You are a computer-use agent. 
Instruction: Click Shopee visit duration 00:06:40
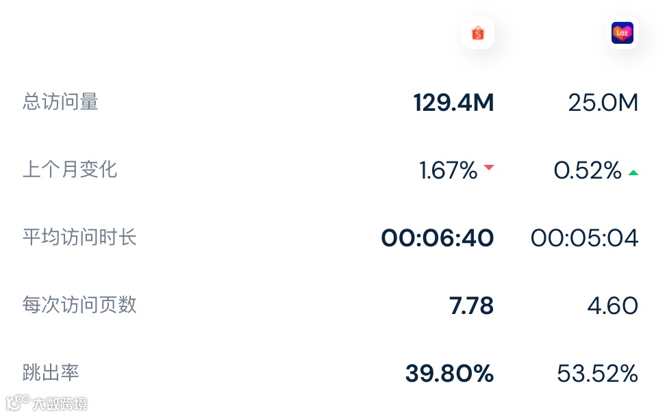[x=438, y=238]
